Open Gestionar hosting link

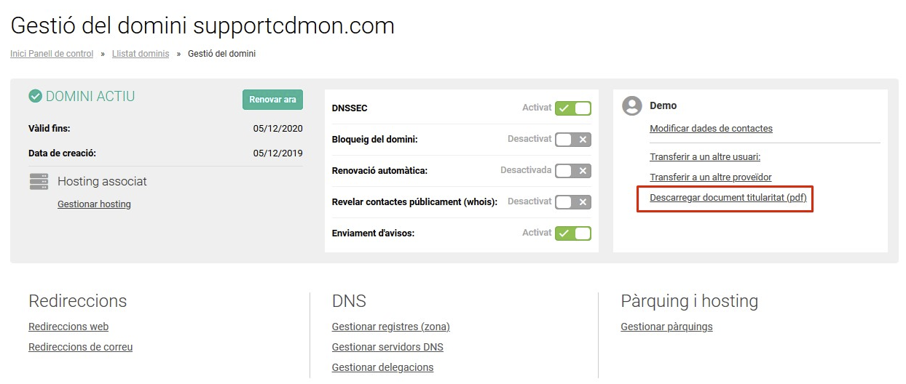click(x=94, y=204)
